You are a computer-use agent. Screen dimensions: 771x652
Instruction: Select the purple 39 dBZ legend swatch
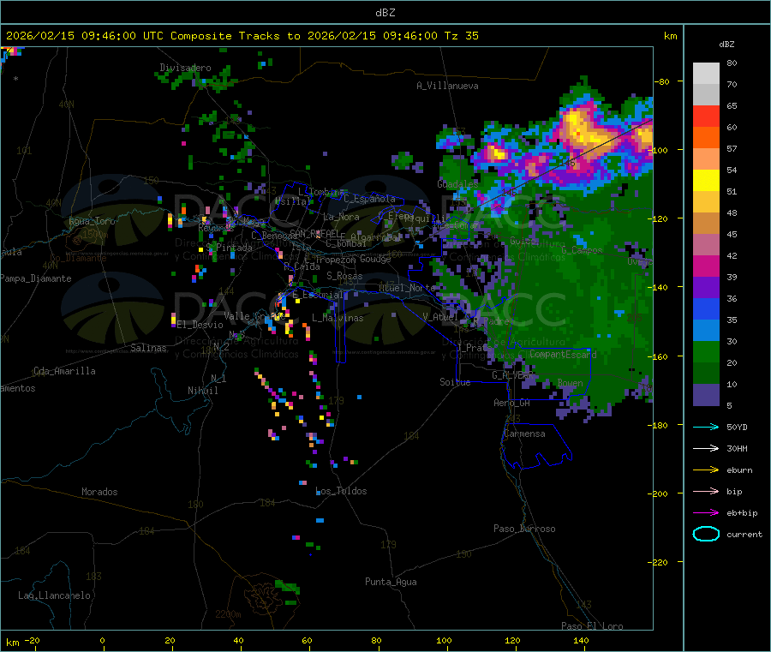(x=706, y=288)
